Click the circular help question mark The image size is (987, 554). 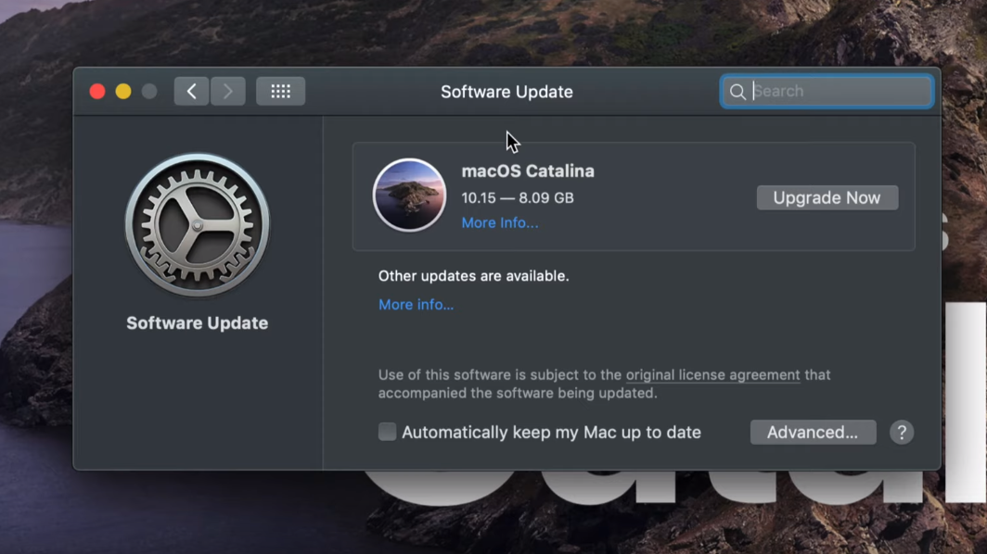[902, 432]
